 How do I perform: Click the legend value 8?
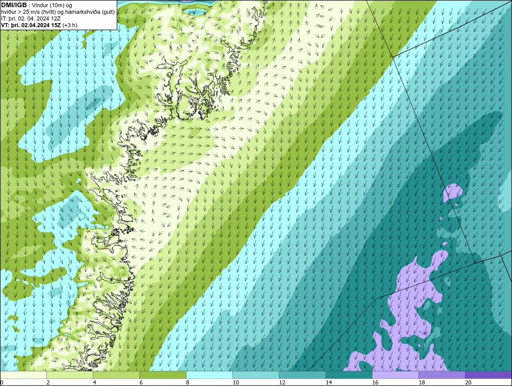(187, 382)
